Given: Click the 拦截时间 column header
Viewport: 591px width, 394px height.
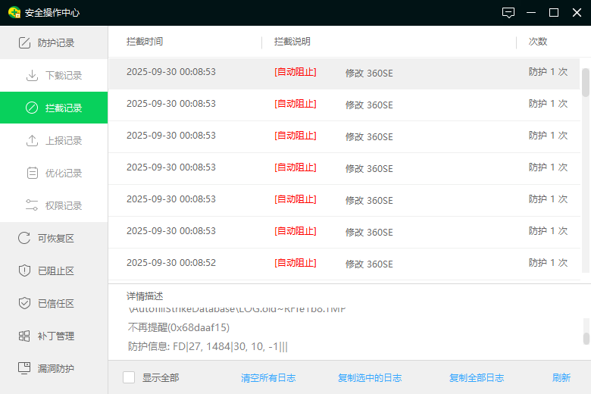Looking at the screenshot, I should tap(145, 42).
